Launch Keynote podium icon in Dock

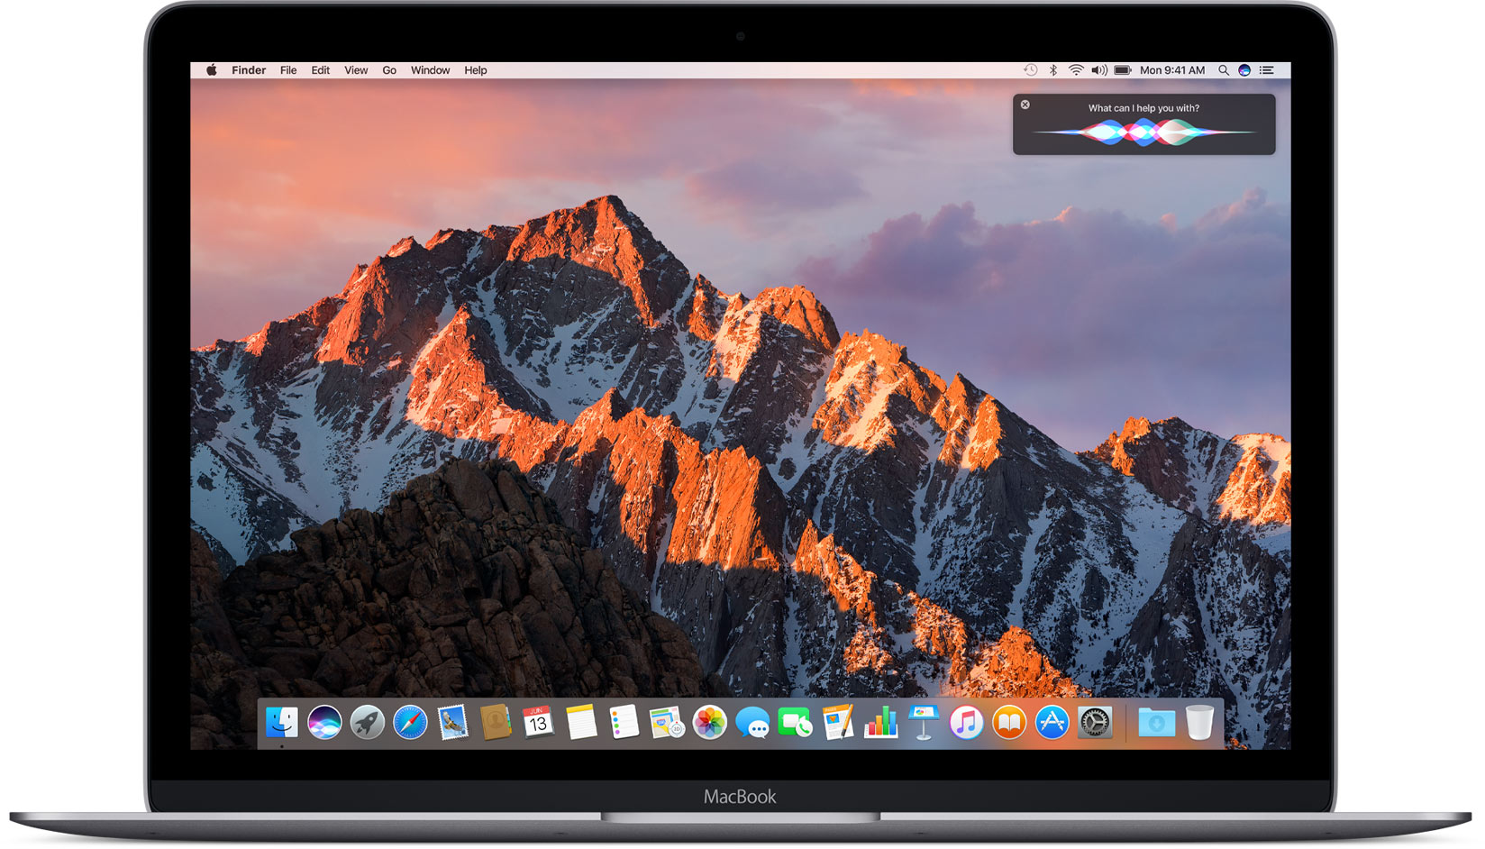tap(924, 723)
